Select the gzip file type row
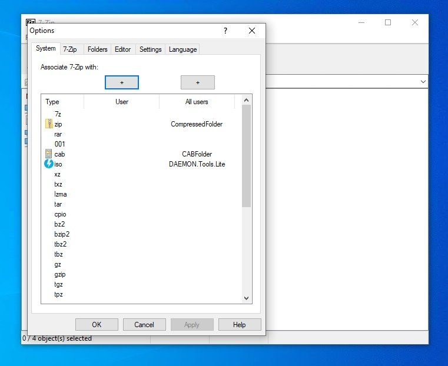Screen dimensions: 448x366 [141, 274]
